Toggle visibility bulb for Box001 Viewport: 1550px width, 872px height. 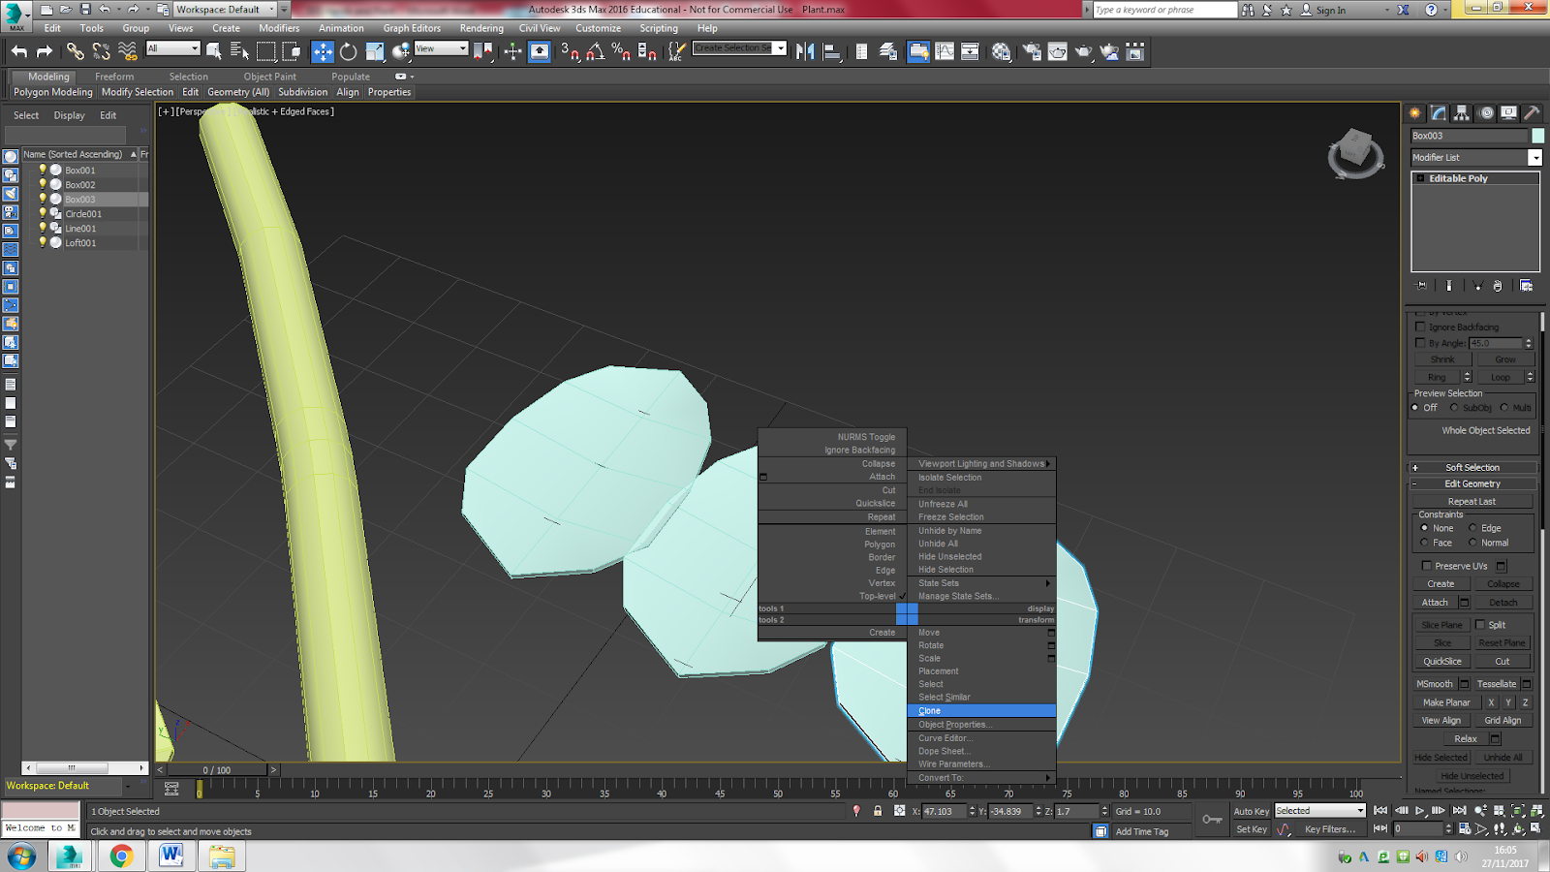[43, 170]
